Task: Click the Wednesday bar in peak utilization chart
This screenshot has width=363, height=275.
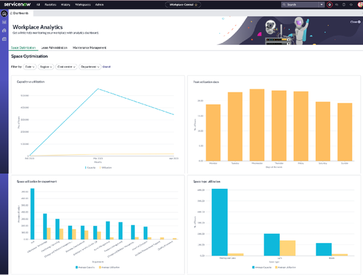Action: pos(257,125)
